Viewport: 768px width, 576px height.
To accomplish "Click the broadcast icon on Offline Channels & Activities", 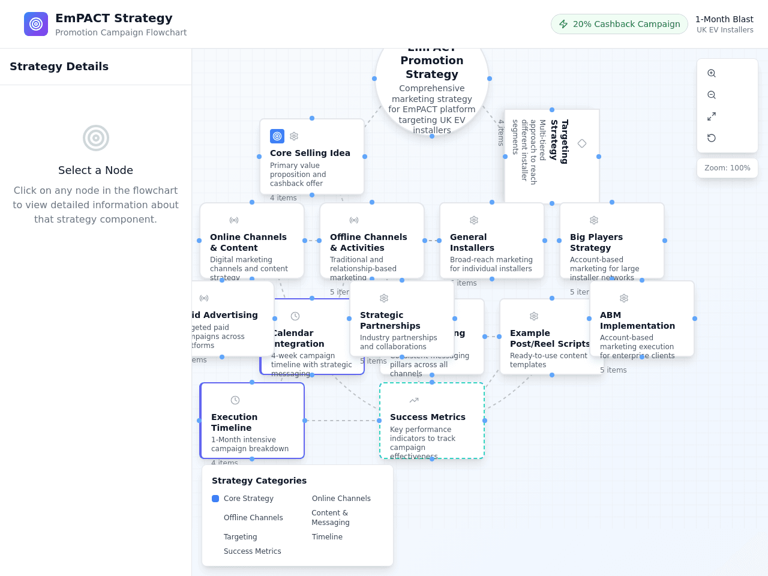I will pos(354,220).
